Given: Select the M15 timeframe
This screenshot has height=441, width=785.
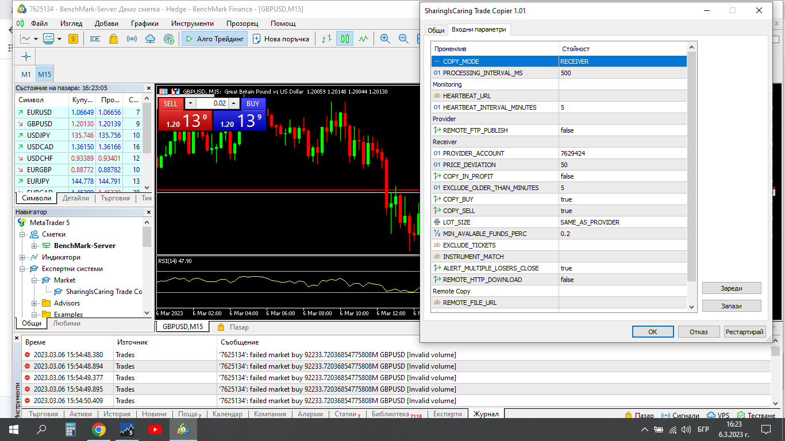Looking at the screenshot, I should [44, 74].
